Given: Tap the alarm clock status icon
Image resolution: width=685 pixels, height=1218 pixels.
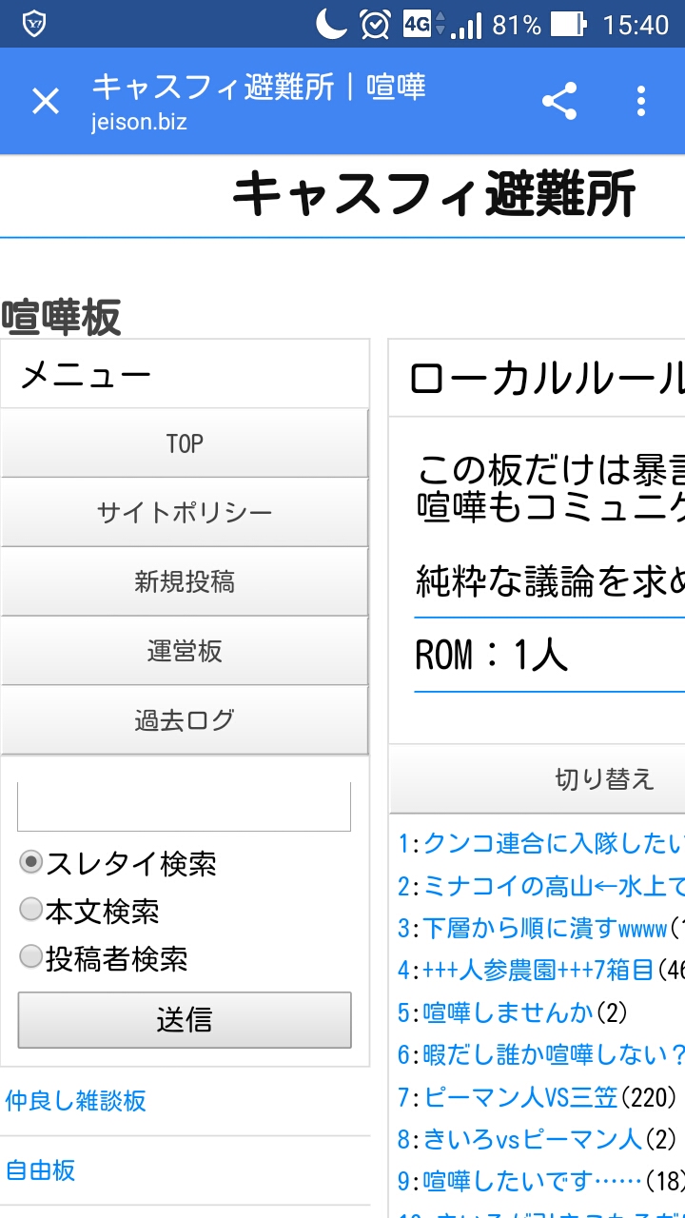Looking at the screenshot, I should click(x=375, y=24).
